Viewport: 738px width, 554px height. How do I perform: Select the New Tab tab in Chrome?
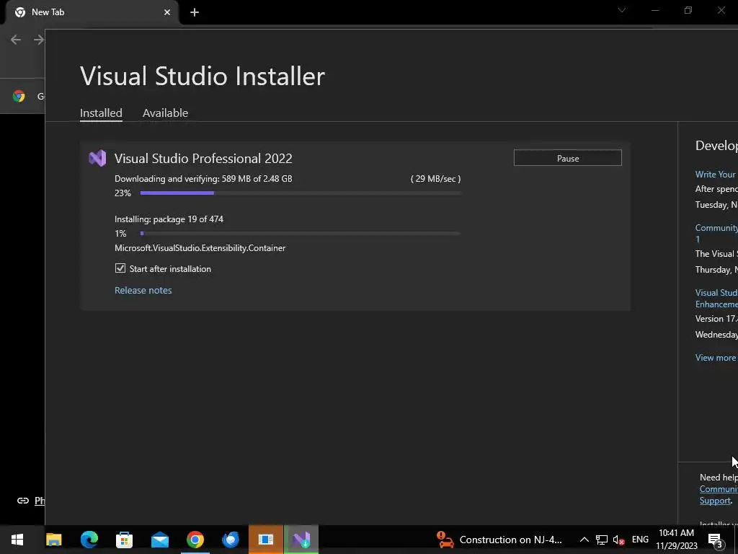[x=92, y=12]
